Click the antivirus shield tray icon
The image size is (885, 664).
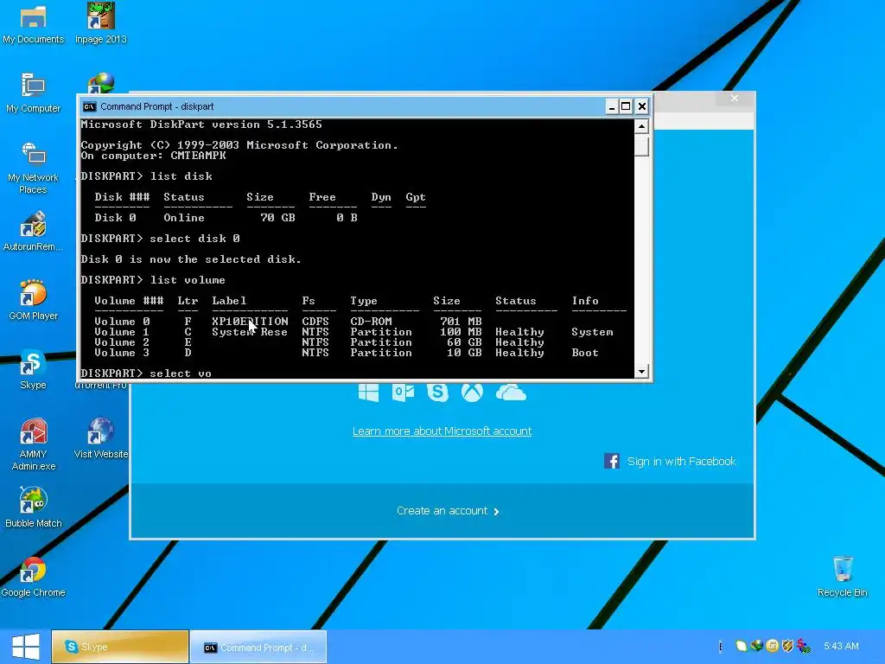click(x=788, y=645)
